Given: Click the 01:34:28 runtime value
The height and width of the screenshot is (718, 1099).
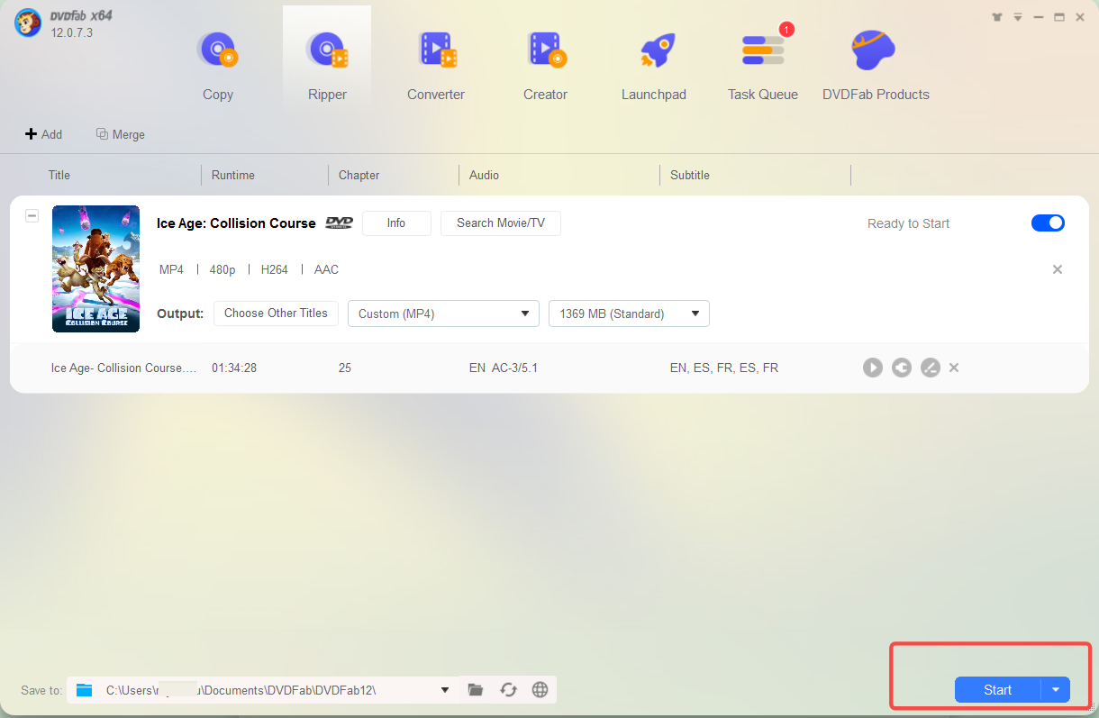Looking at the screenshot, I should click(234, 368).
